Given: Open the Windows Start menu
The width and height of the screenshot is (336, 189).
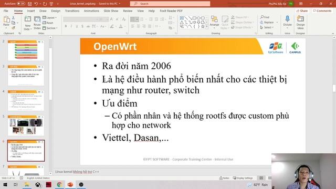Looking at the screenshot, I should (5, 184).
